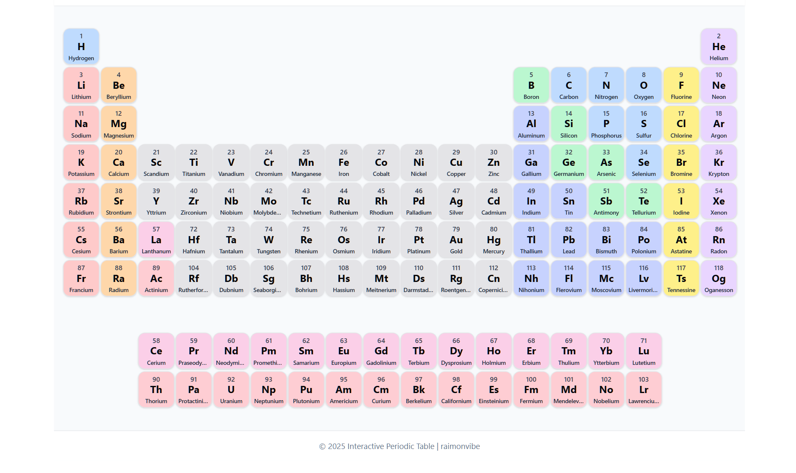796x473 pixels.
Task: Click the Oganesson element tile
Action: (x=719, y=278)
